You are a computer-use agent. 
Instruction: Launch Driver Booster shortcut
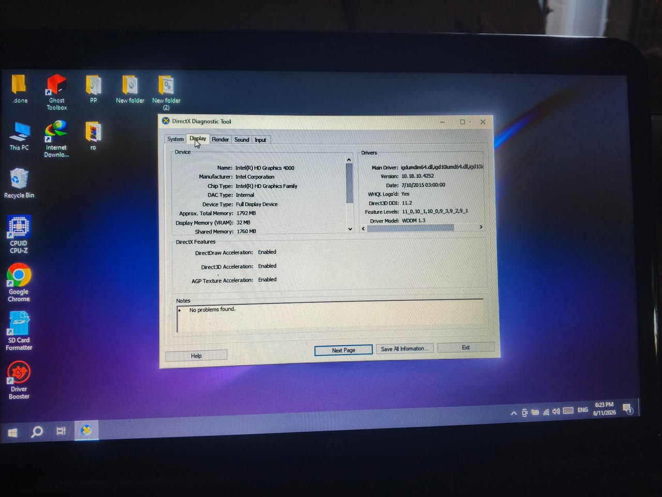[x=19, y=381]
